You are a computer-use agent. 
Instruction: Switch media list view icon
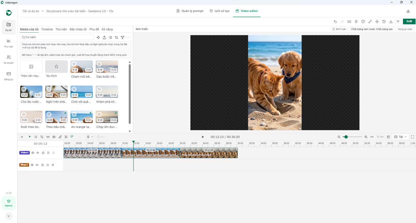110,37
